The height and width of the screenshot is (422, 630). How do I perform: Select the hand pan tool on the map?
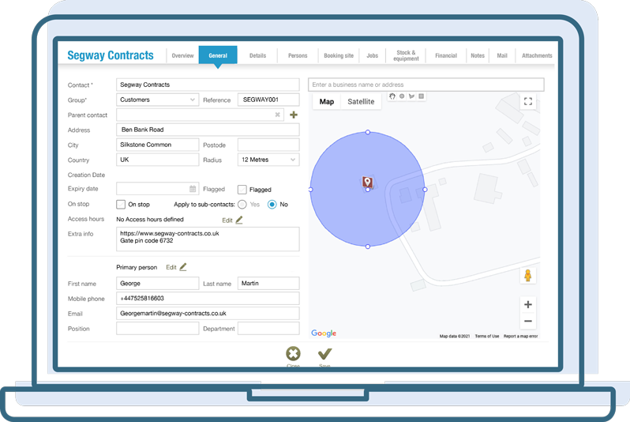[392, 96]
